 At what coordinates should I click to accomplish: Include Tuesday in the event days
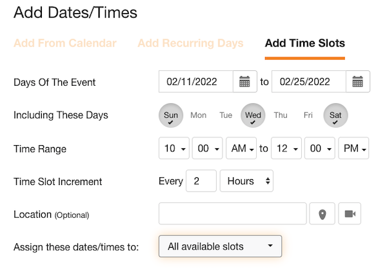(226, 115)
